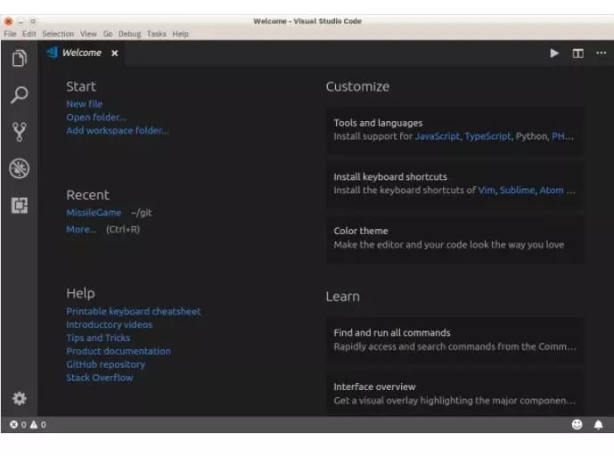The image size is (614, 456).
Task: Open the Extensions view icon
Action: (20, 205)
